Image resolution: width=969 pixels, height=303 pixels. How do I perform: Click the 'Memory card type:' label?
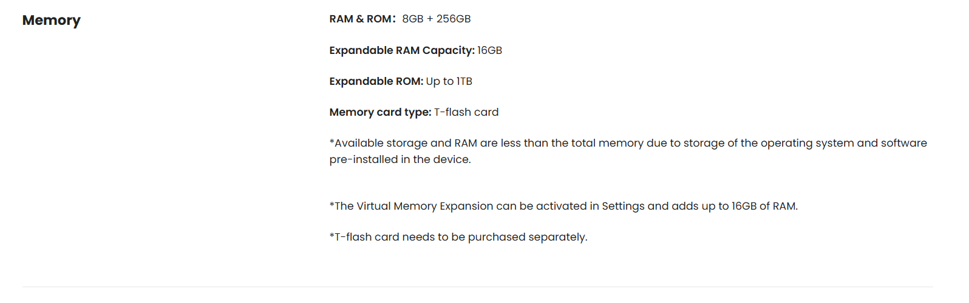380,112
